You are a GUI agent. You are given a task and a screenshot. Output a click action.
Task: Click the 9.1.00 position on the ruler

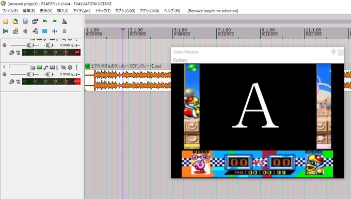coord(268,30)
